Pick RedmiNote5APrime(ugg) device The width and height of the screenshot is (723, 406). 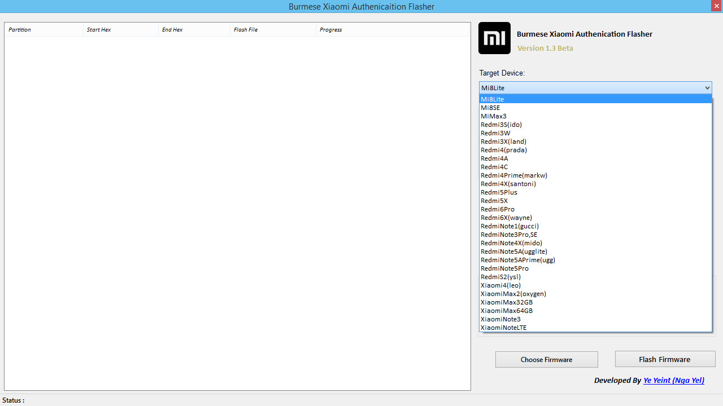[x=595, y=260]
